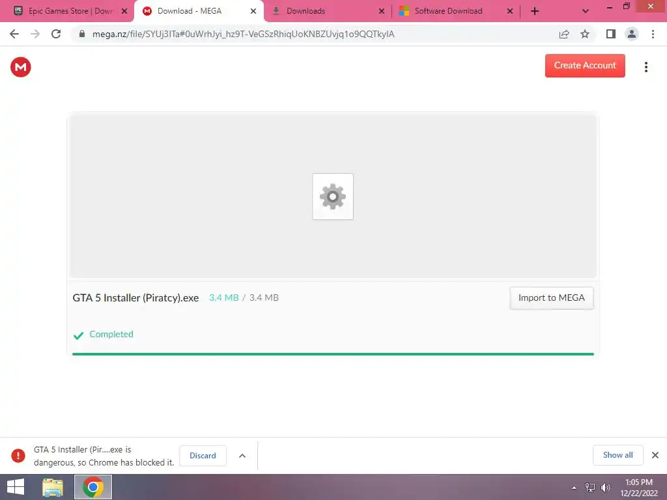Open File Explorer from the taskbar
The height and width of the screenshot is (500, 667).
[x=53, y=487]
